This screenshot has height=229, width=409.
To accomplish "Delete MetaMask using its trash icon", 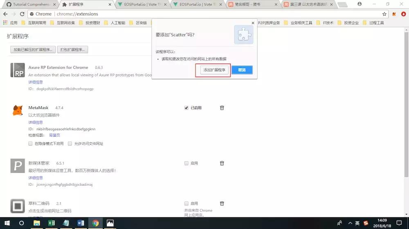I will (x=222, y=108).
